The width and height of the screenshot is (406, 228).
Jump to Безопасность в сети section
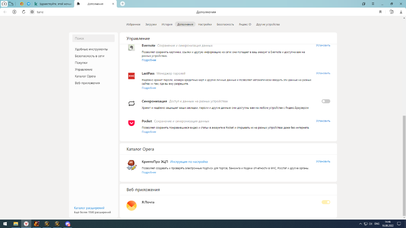tap(90, 56)
